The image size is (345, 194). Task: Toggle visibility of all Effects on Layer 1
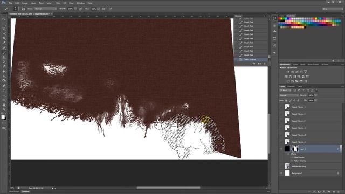pyautogui.click(x=288, y=154)
